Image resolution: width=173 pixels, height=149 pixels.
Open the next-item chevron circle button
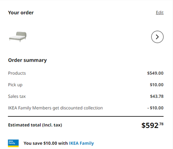pos(157,37)
